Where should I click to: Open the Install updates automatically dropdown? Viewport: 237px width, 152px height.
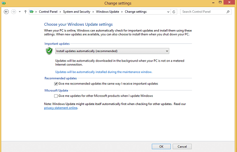(x=112, y=51)
